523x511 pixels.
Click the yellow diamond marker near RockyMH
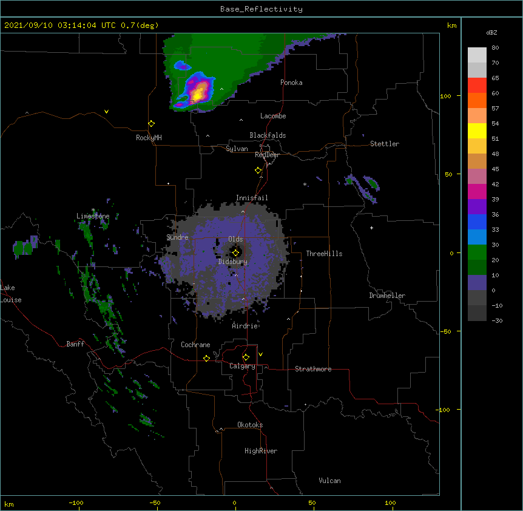click(151, 124)
